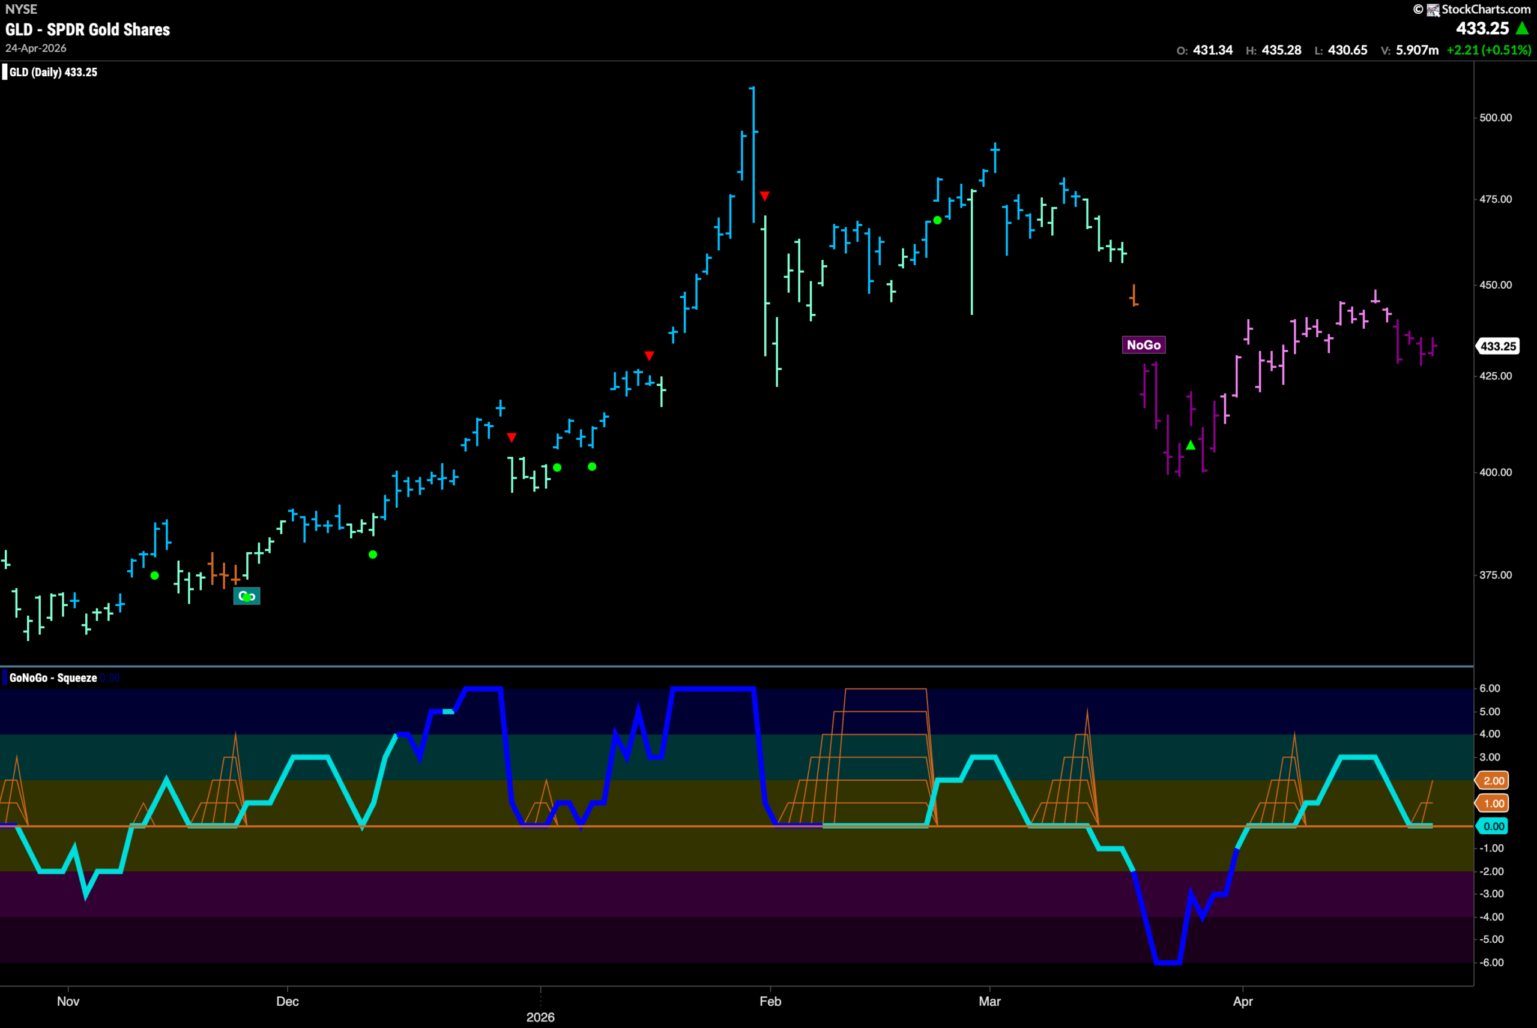Click the green dot marker in mid-December
Image resolution: width=1537 pixels, height=1028 pixels.
point(373,555)
